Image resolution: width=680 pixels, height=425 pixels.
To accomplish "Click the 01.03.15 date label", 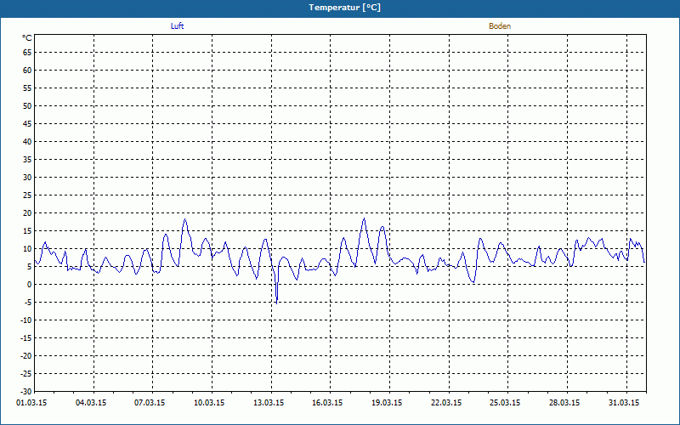I will (x=31, y=403).
